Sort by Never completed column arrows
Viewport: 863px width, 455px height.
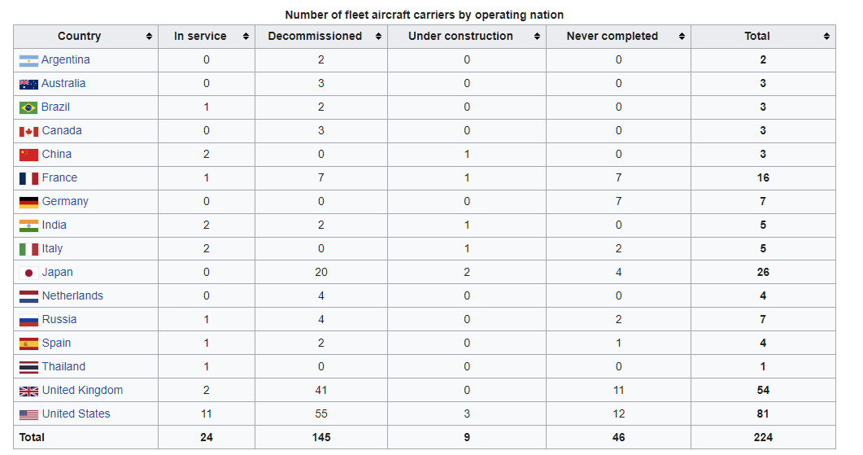tap(682, 37)
